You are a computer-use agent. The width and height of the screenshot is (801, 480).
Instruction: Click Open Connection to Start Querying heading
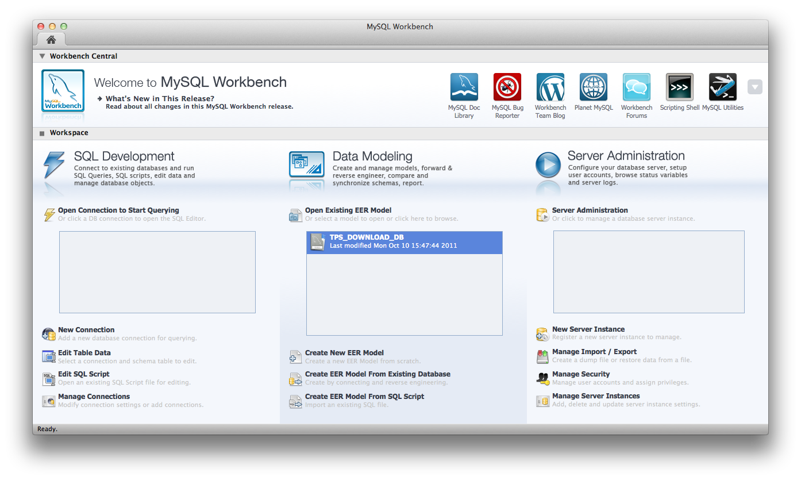118,210
